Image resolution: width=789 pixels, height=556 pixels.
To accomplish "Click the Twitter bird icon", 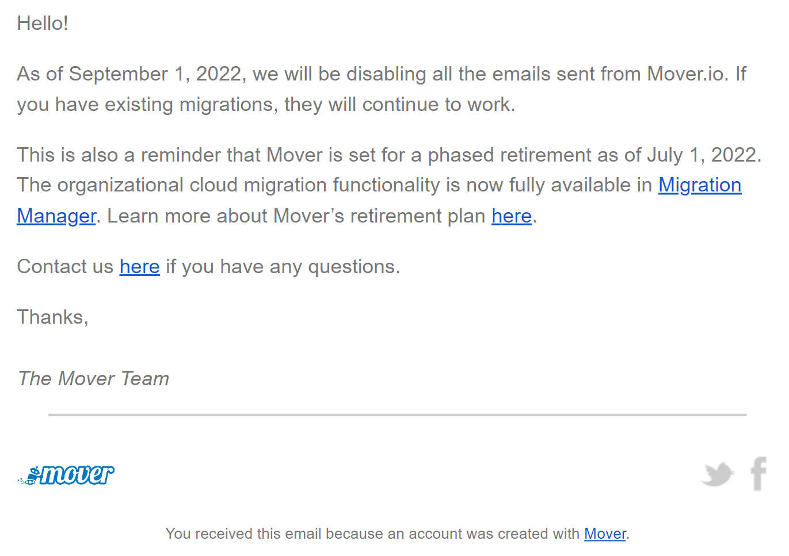I will coord(717,474).
